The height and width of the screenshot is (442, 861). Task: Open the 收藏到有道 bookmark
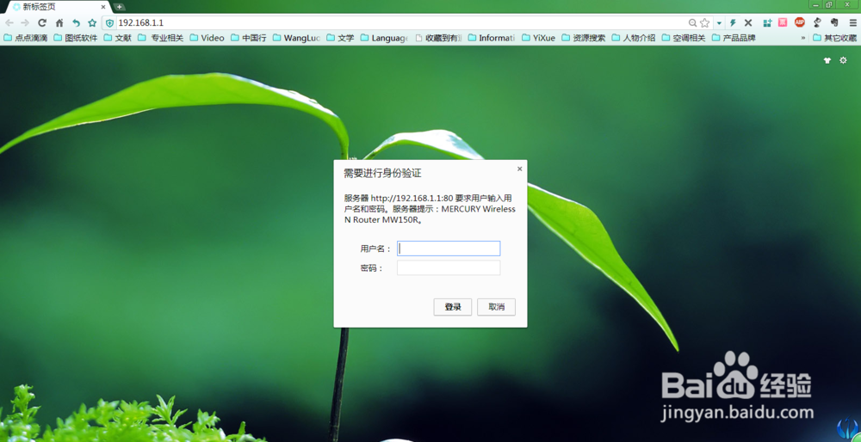click(439, 38)
